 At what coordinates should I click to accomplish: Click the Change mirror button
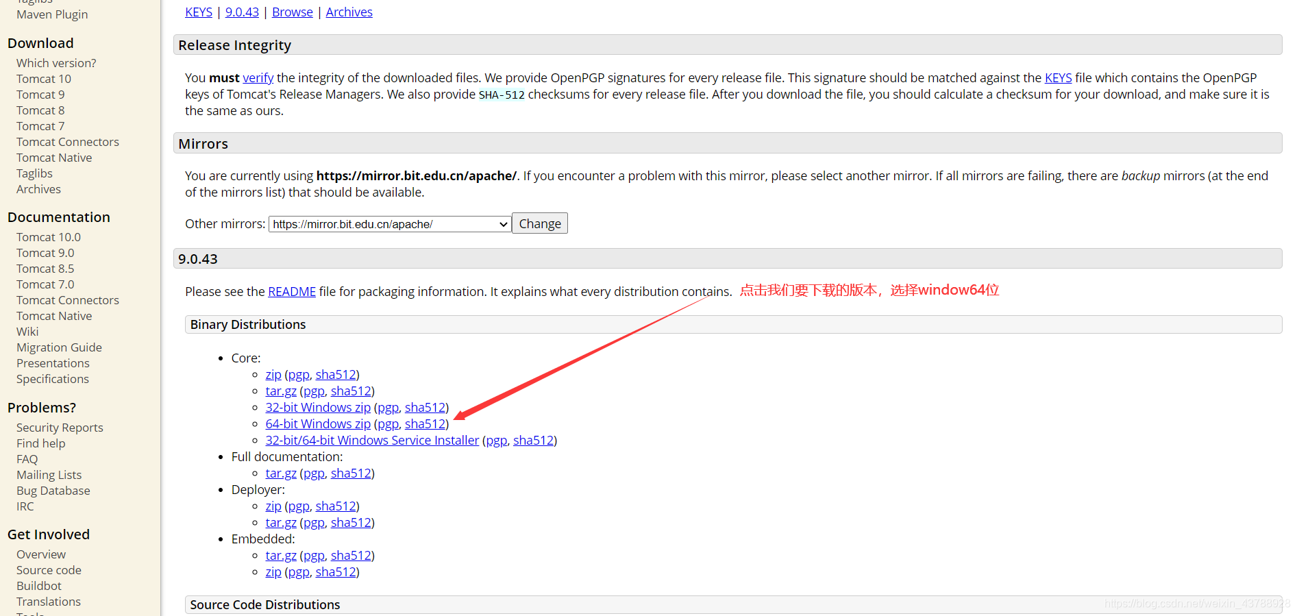[x=540, y=223]
